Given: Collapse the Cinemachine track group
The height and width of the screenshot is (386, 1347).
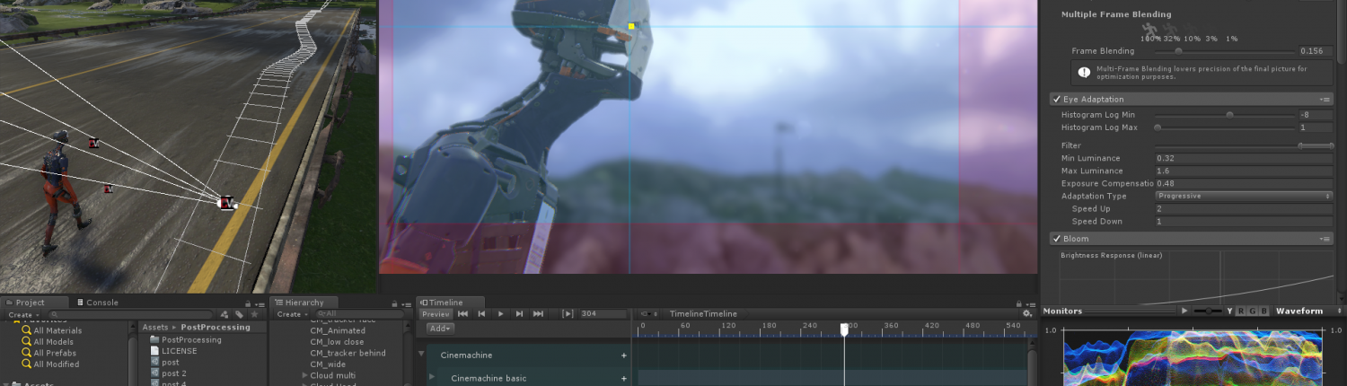Looking at the screenshot, I should [x=421, y=355].
